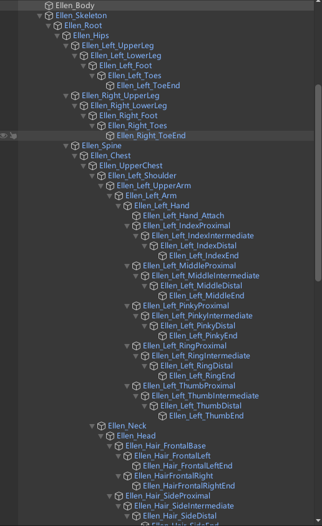Select the Ellen_UpperChest bone
The height and width of the screenshot is (526, 322).
(130, 166)
